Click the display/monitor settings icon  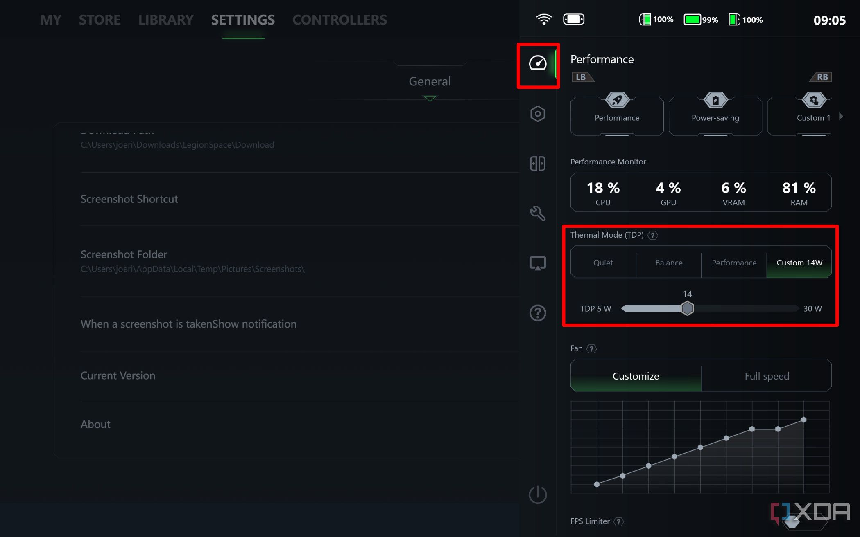537,263
